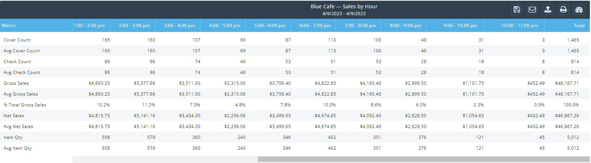Click the 10:00 - 11:00 pm header

(519, 26)
